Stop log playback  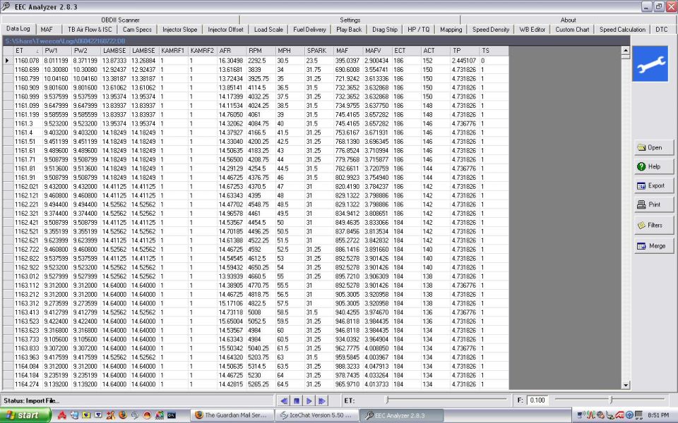tap(297, 401)
